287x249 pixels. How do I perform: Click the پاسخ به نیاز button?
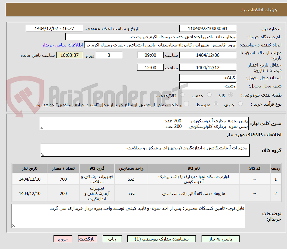tap(220, 239)
